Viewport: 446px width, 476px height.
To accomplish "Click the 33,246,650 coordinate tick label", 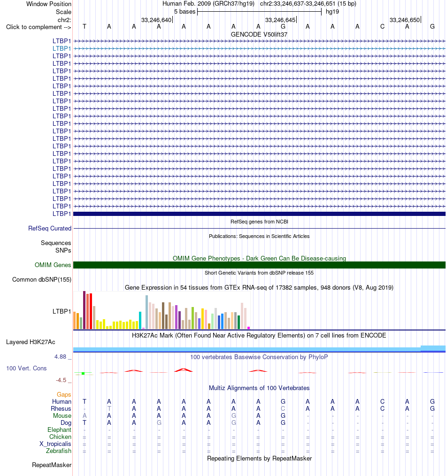I will pyautogui.click(x=405, y=20).
